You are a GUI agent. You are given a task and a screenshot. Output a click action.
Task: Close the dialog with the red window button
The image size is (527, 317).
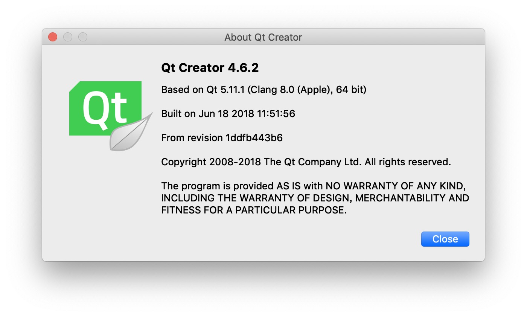pyautogui.click(x=53, y=37)
